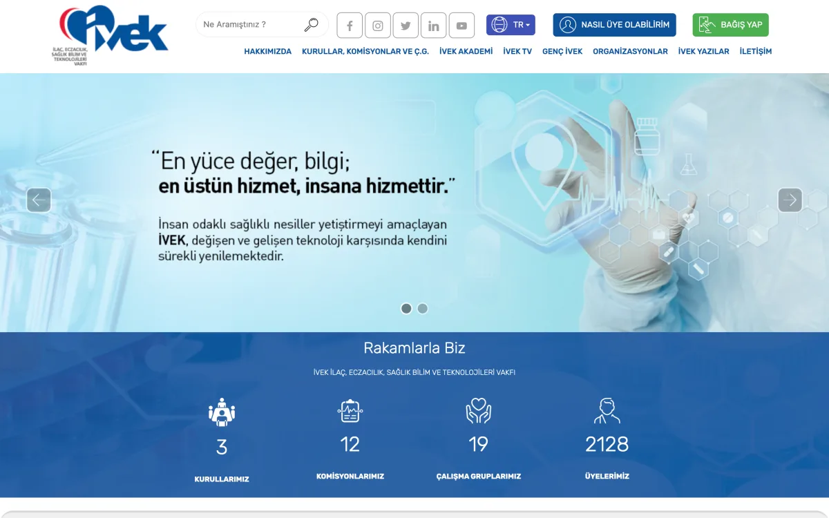
Task: Click the Çalışma Gruplarımız hands-heart icon
Action: pyautogui.click(x=479, y=411)
